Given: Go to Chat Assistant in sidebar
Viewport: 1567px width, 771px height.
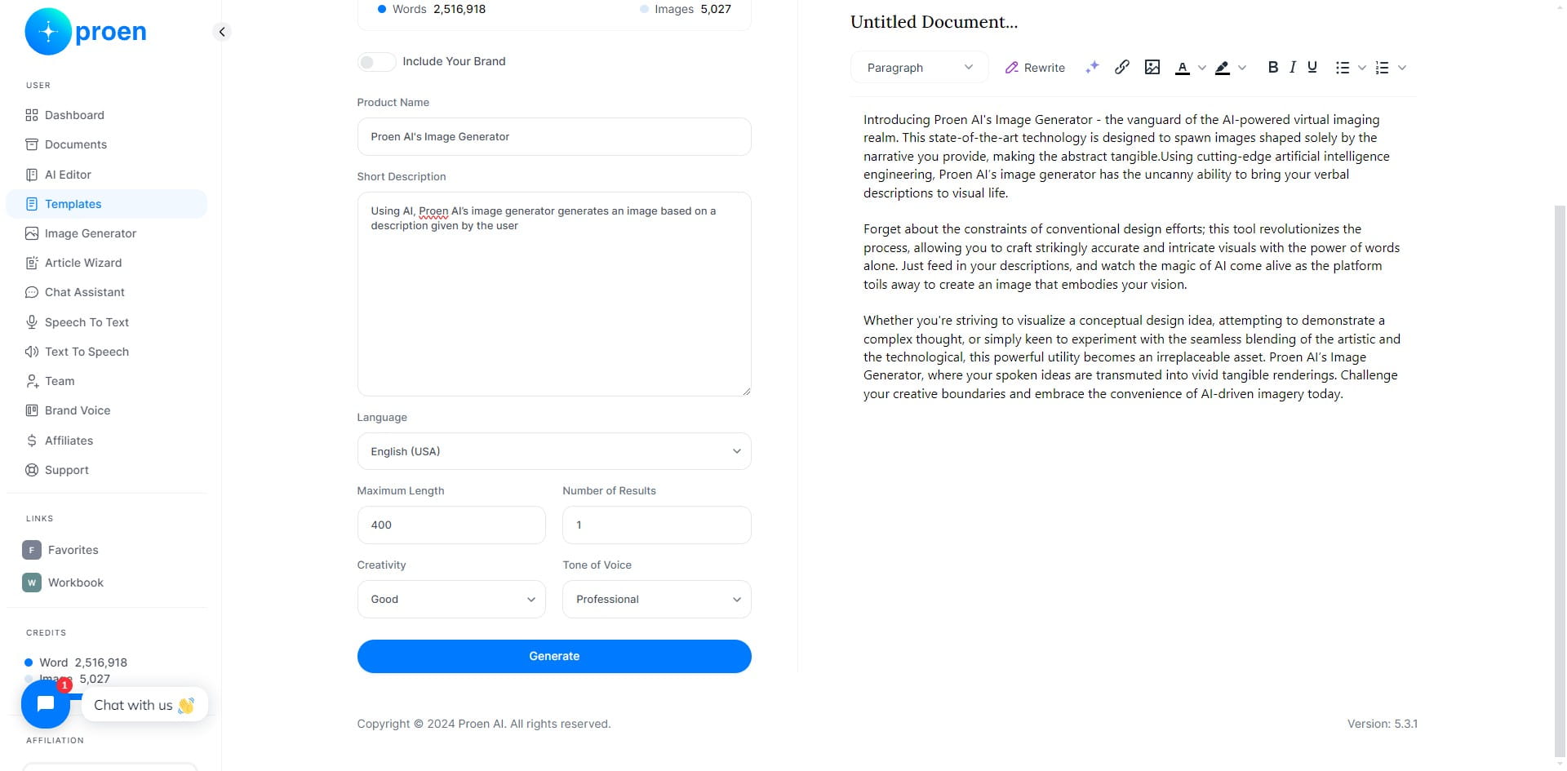Looking at the screenshot, I should [84, 292].
